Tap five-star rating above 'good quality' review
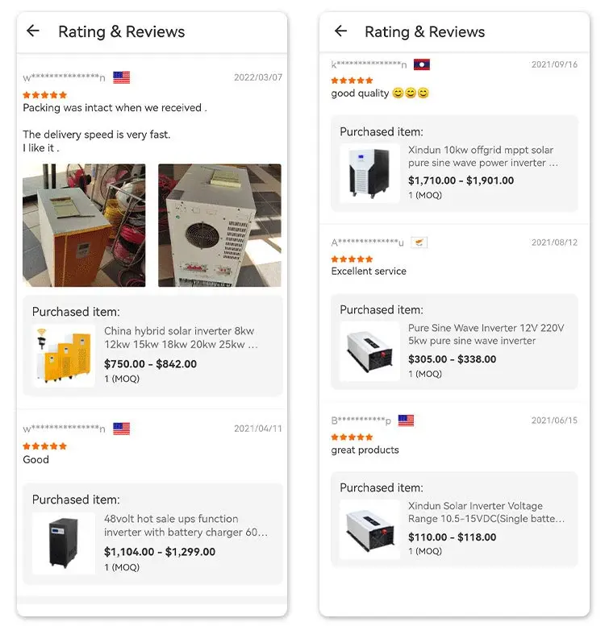 click(x=352, y=81)
